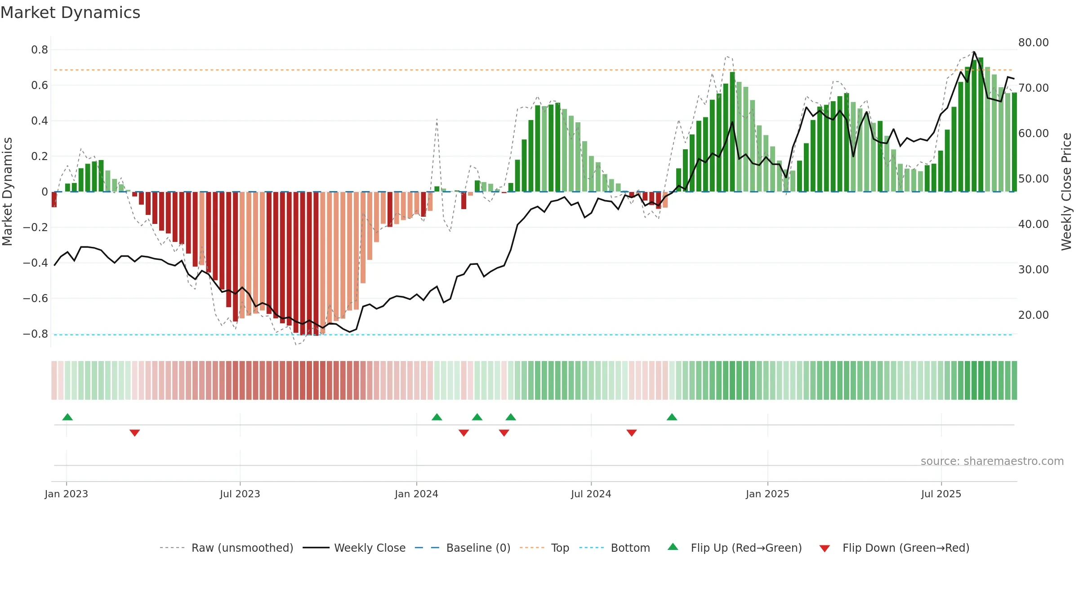Click the red triangle icon in the legend
Screen dimensions: 1079x607
click(x=825, y=549)
